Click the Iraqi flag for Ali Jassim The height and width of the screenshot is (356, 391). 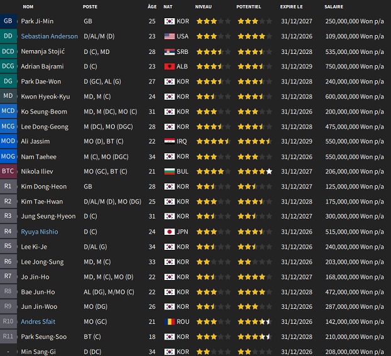[169, 141]
